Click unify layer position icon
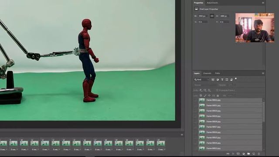The image size is (279, 157). coord(201,90)
